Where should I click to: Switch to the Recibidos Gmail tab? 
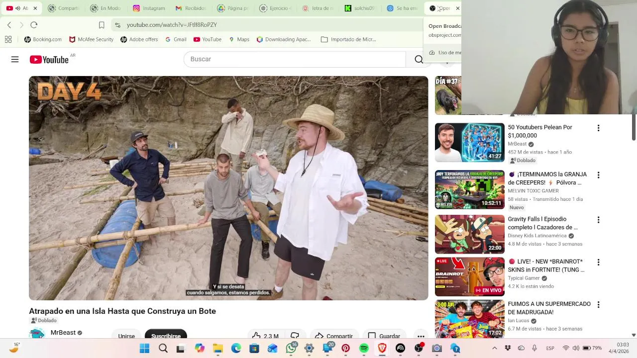[191, 8]
